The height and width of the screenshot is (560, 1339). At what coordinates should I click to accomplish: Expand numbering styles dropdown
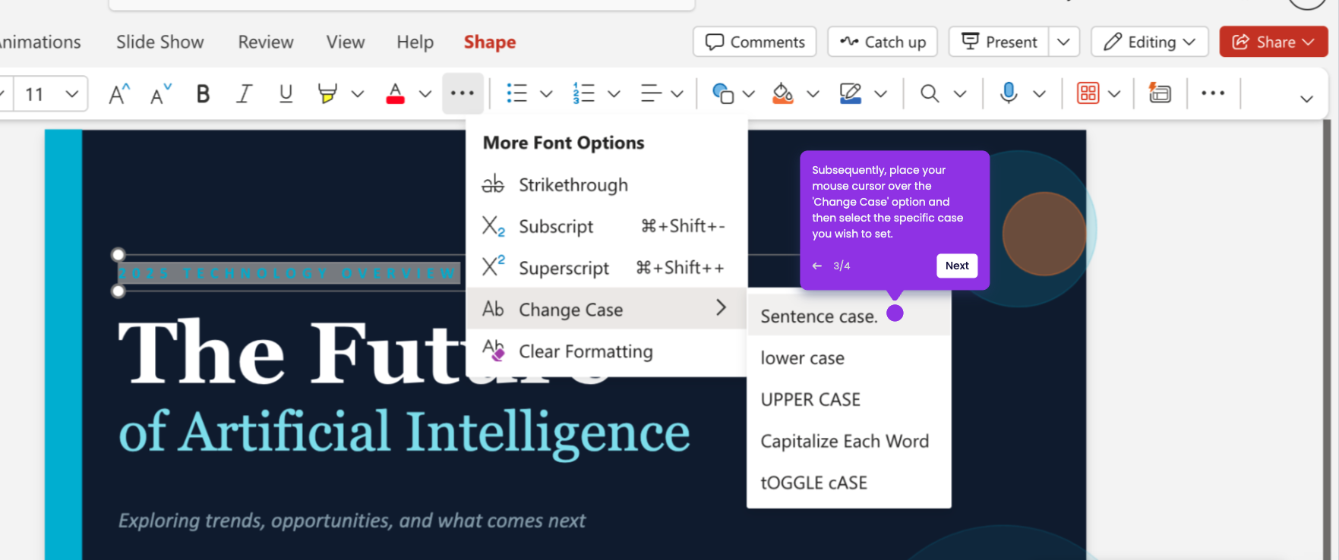(x=614, y=94)
